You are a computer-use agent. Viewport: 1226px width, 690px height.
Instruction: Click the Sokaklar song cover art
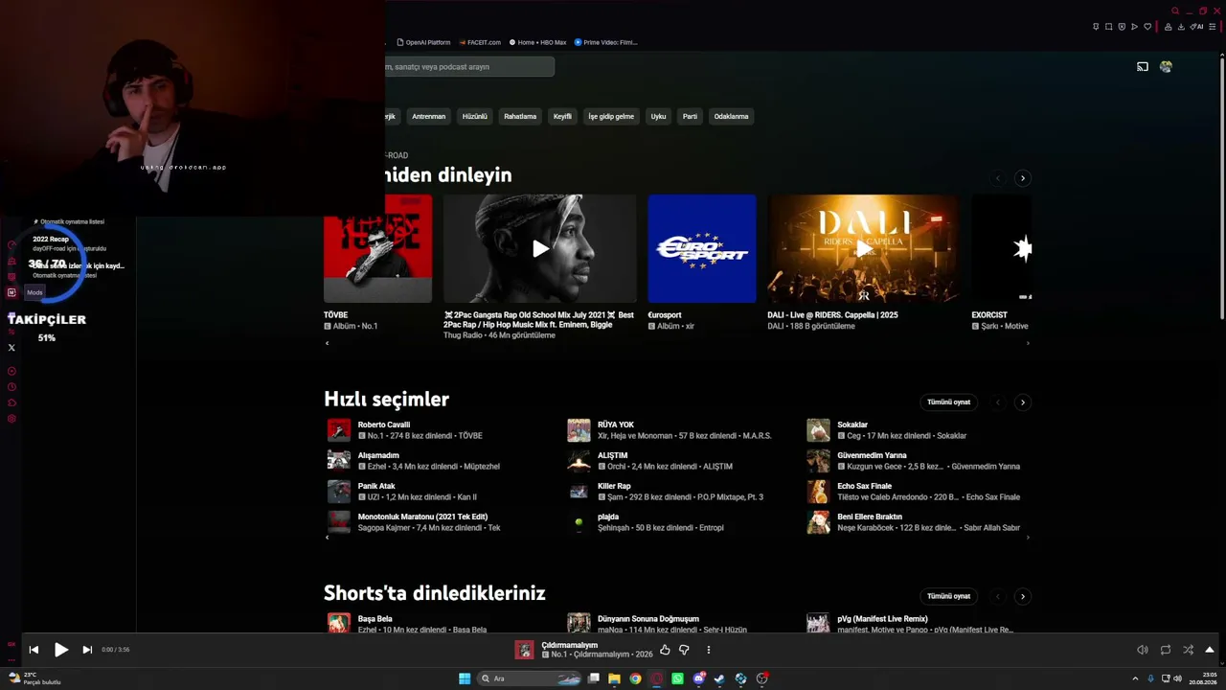[818, 430]
